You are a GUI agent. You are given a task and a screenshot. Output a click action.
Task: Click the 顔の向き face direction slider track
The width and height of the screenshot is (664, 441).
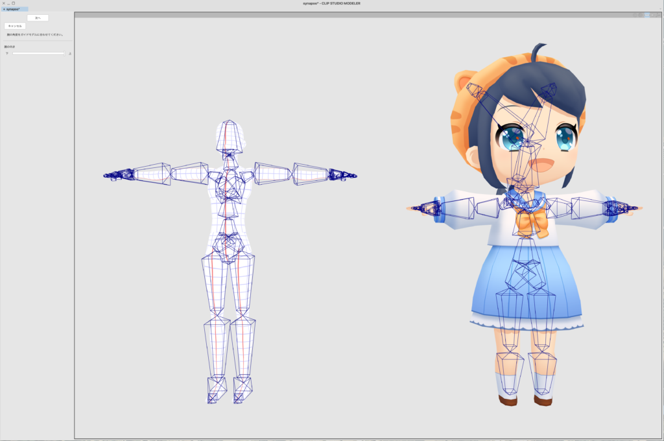(x=38, y=53)
